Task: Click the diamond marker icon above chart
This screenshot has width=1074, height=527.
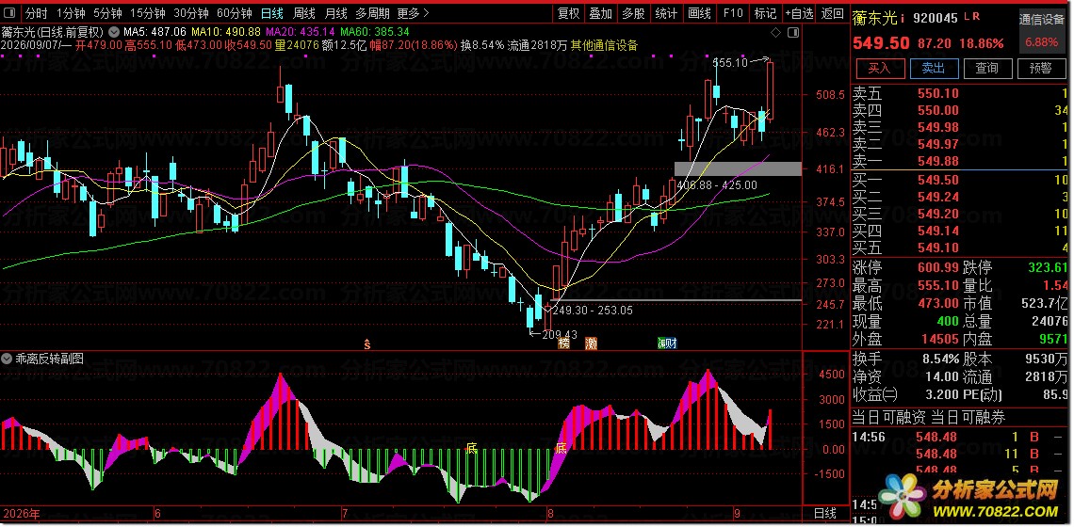Action: [x=776, y=32]
